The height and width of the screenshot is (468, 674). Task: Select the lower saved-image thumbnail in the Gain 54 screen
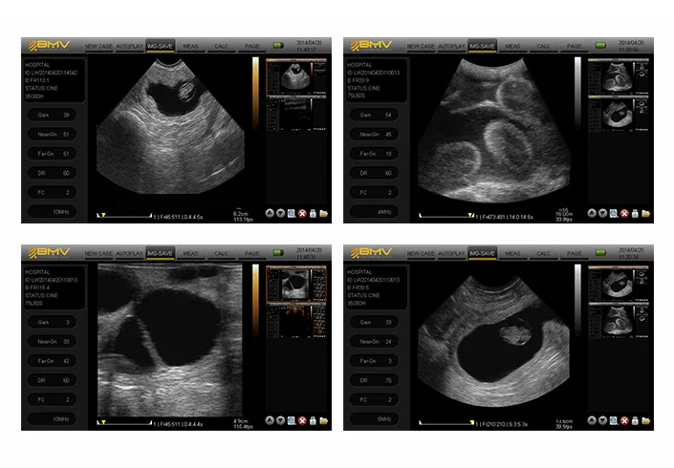619,114
